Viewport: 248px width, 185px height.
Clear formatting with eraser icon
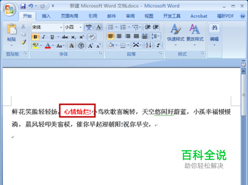pyautogui.click(x=92, y=37)
